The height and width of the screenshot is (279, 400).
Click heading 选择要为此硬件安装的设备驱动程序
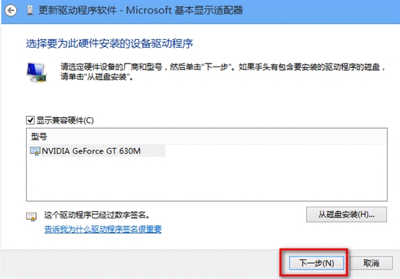(109, 43)
